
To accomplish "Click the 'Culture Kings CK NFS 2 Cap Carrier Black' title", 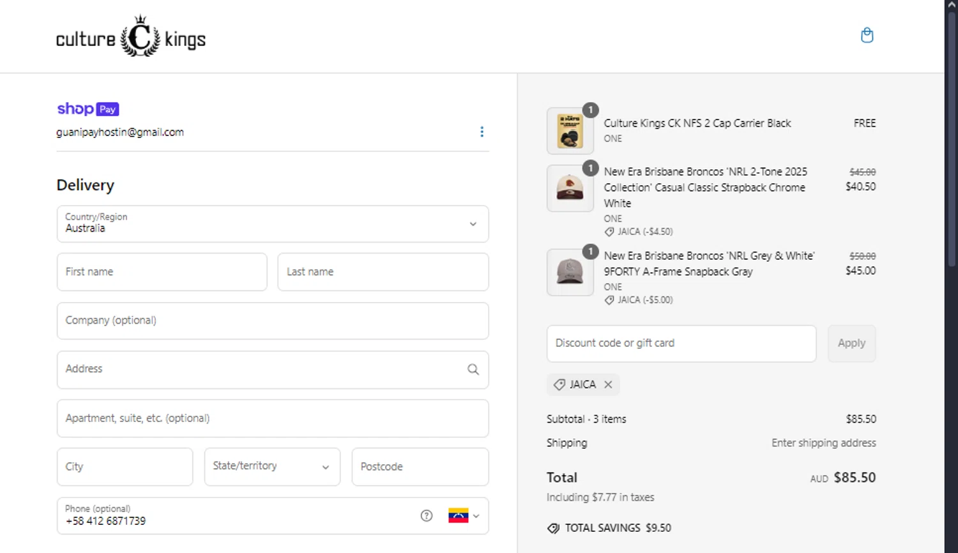I will [x=697, y=123].
